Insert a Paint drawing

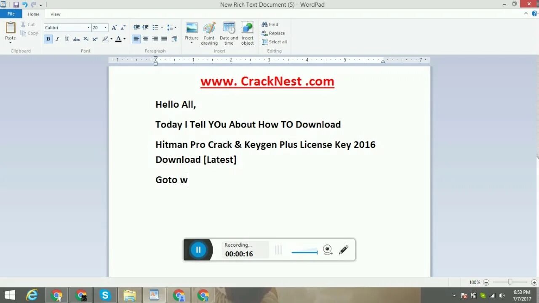209,34
